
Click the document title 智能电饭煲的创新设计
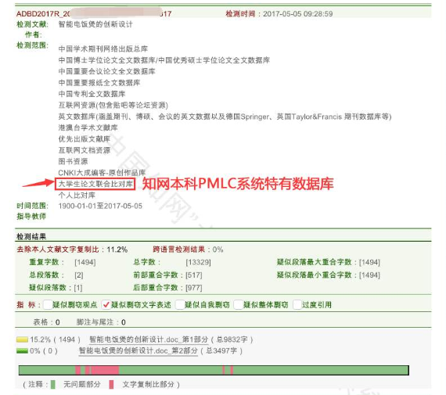pos(95,24)
